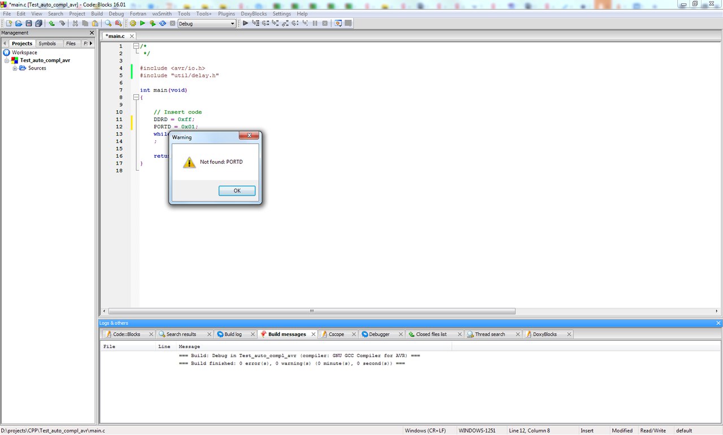Click the Build and run icon
This screenshot has width=723, height=435.
153,23
